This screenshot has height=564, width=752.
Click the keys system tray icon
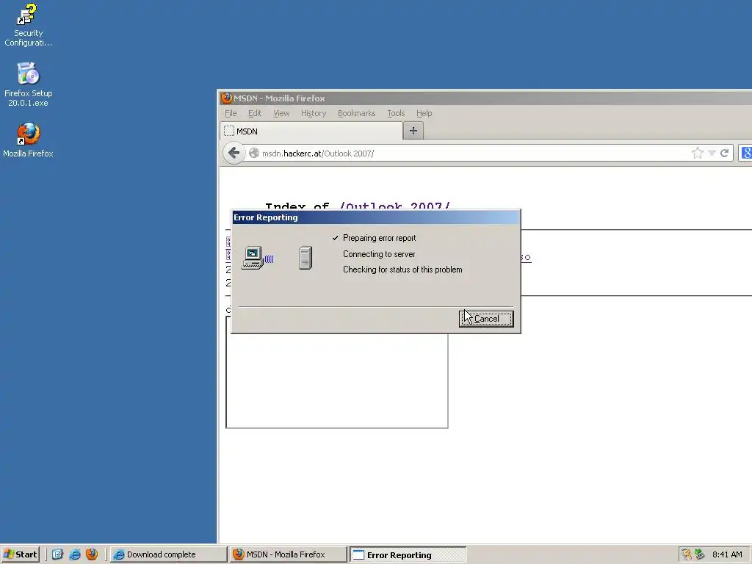[687, 554]
